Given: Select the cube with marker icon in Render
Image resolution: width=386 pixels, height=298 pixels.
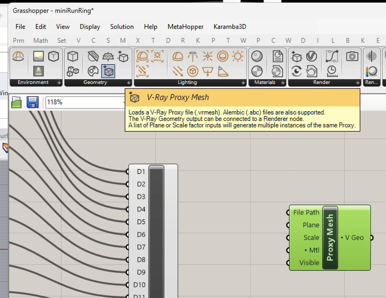Looking at the screenshot, I should (x=297, y=56).
